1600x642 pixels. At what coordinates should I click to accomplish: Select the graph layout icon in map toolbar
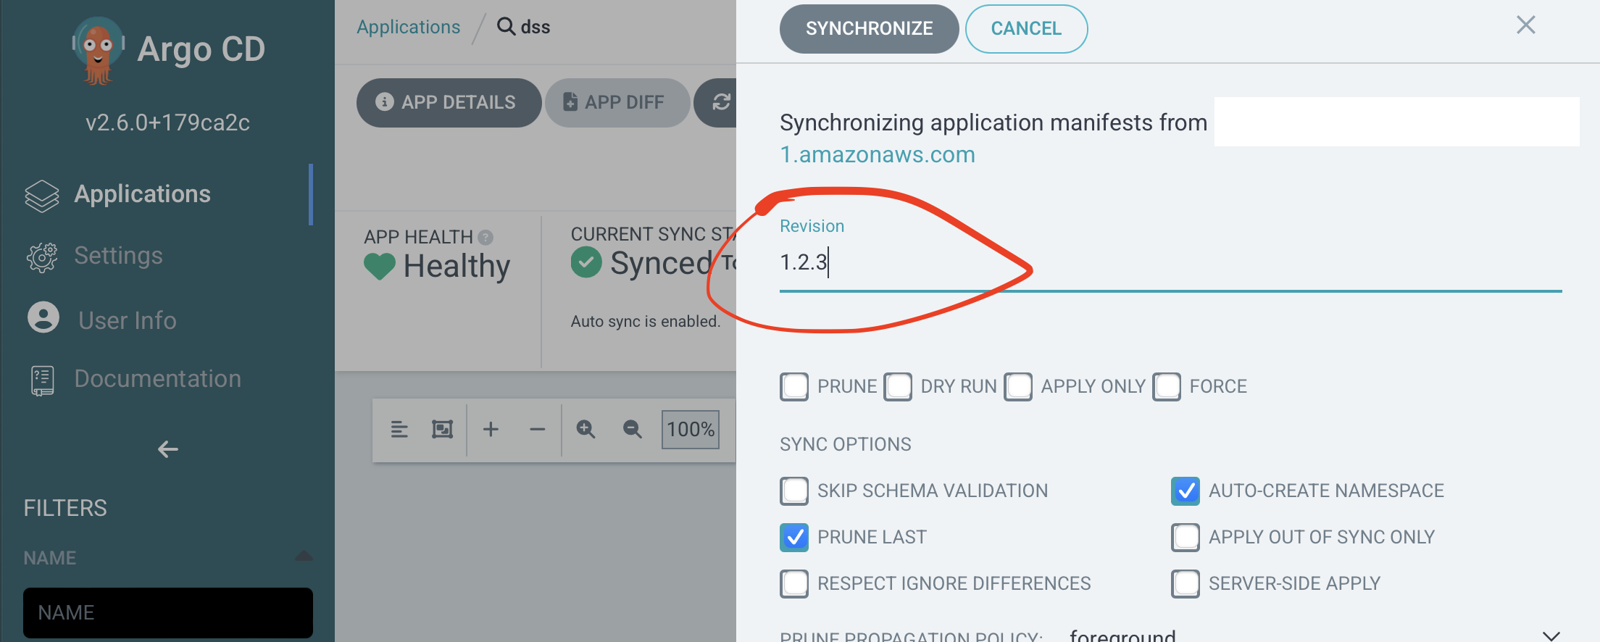pos(399,429)
